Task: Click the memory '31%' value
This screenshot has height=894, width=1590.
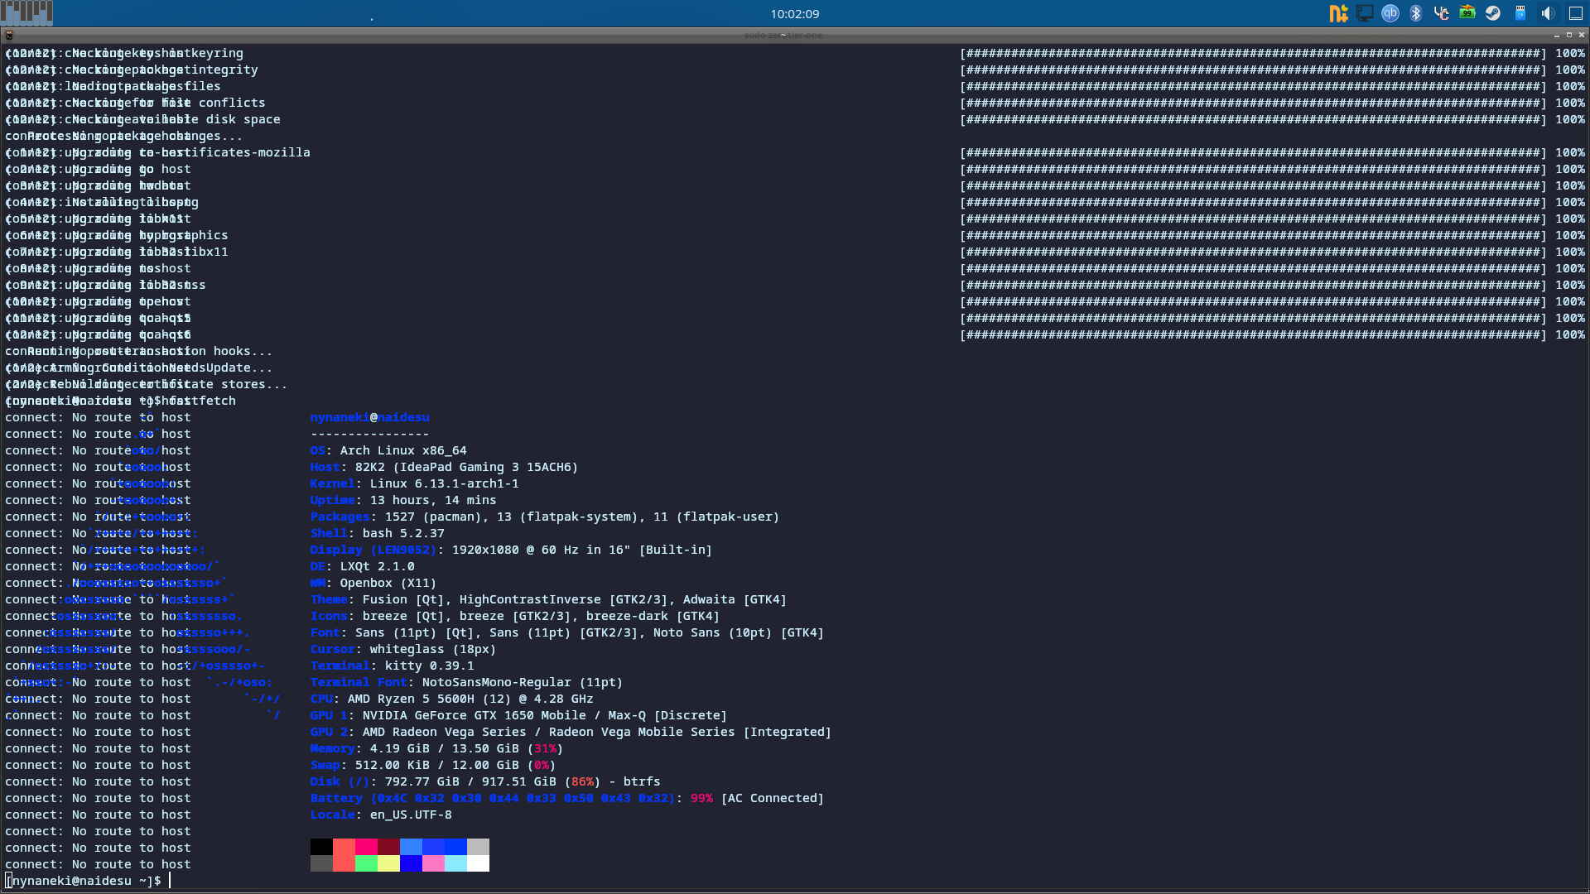Action: tap(545, 748)
